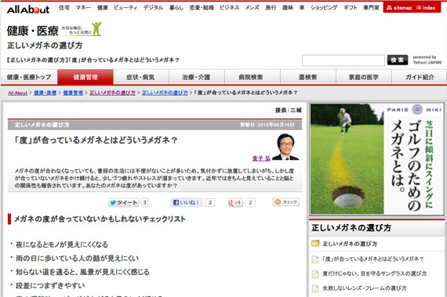This screenshot has height=297, width=447.
Task: Click checklist item 夜になるとモノが見えにくくなる
Action: coord(62,244)
